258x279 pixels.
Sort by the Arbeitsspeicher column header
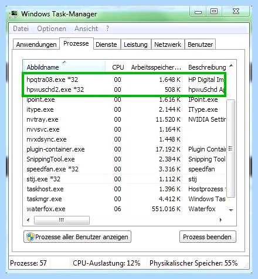tap(156, 67)
